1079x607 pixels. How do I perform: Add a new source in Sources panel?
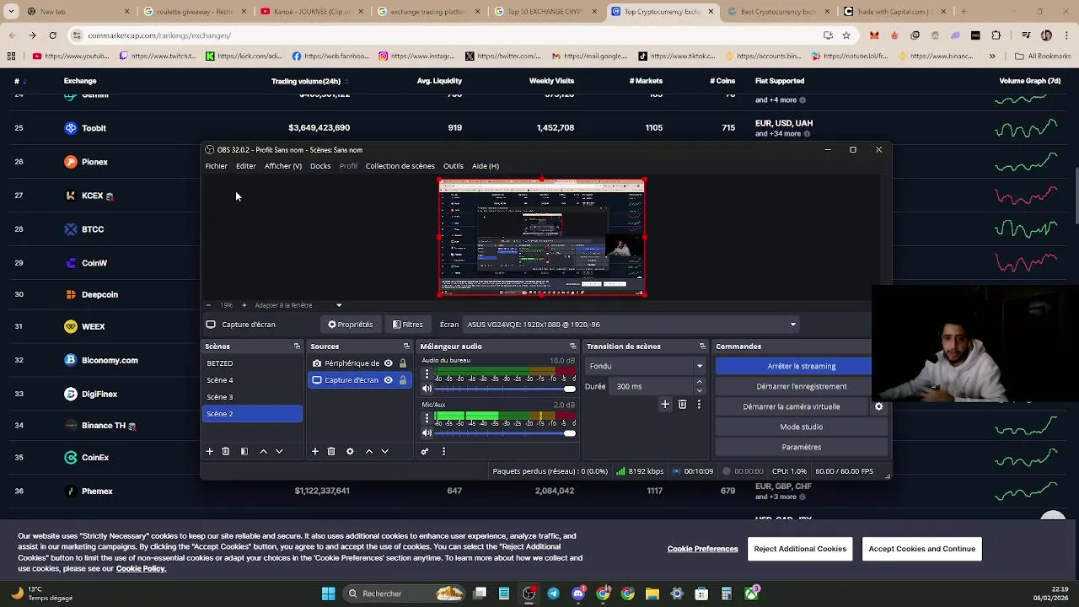coord(314,452)
